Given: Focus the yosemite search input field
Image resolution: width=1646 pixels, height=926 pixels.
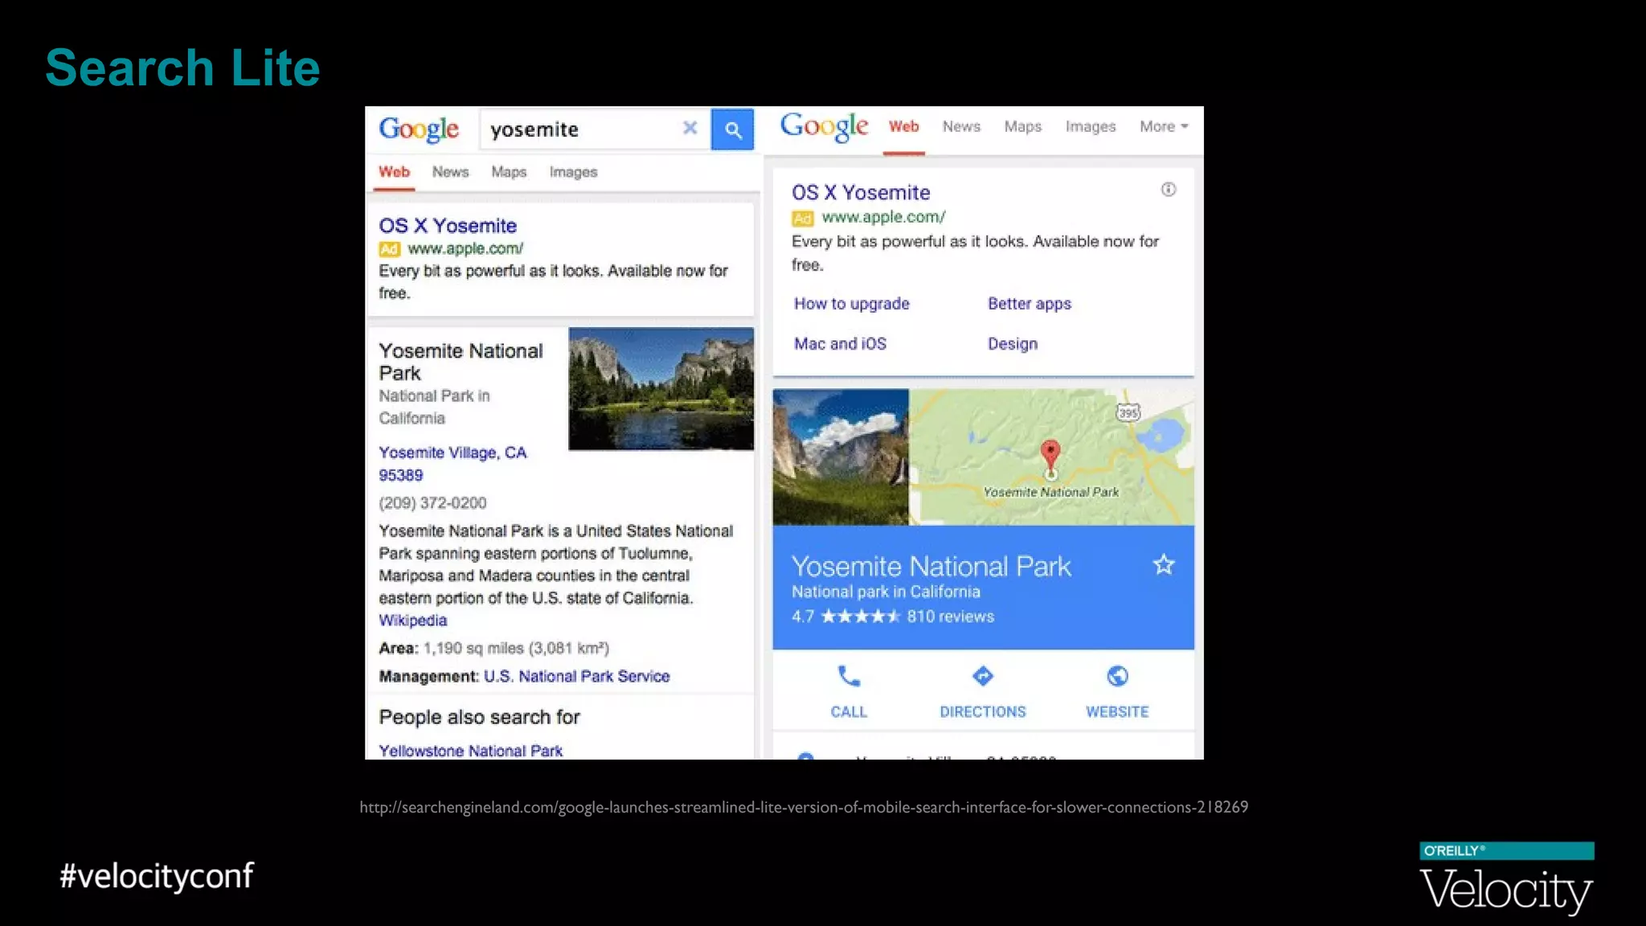Looking at the screenshot, I should 595,129.
